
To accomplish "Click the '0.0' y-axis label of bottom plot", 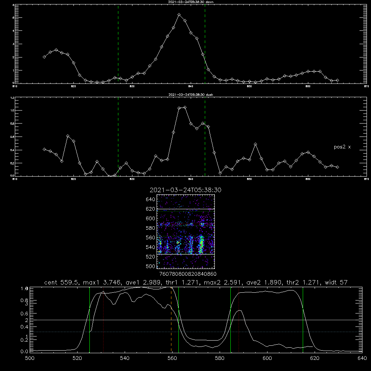I will [24, 352].
